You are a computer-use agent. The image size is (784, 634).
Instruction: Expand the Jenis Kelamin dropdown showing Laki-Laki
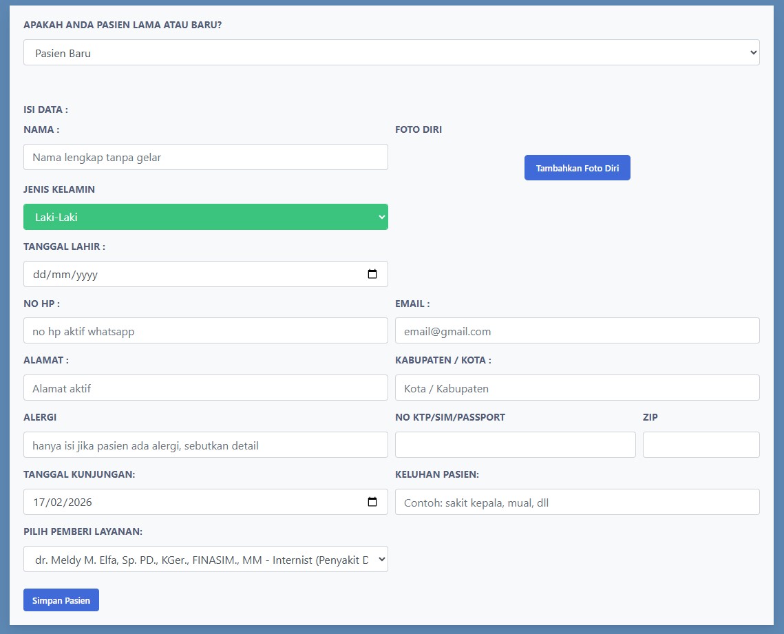point(205,217)
